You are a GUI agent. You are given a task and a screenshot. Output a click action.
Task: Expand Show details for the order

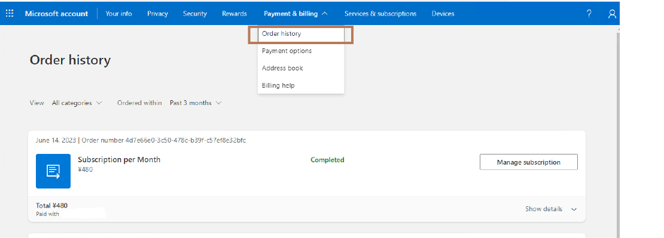(551, 209)
